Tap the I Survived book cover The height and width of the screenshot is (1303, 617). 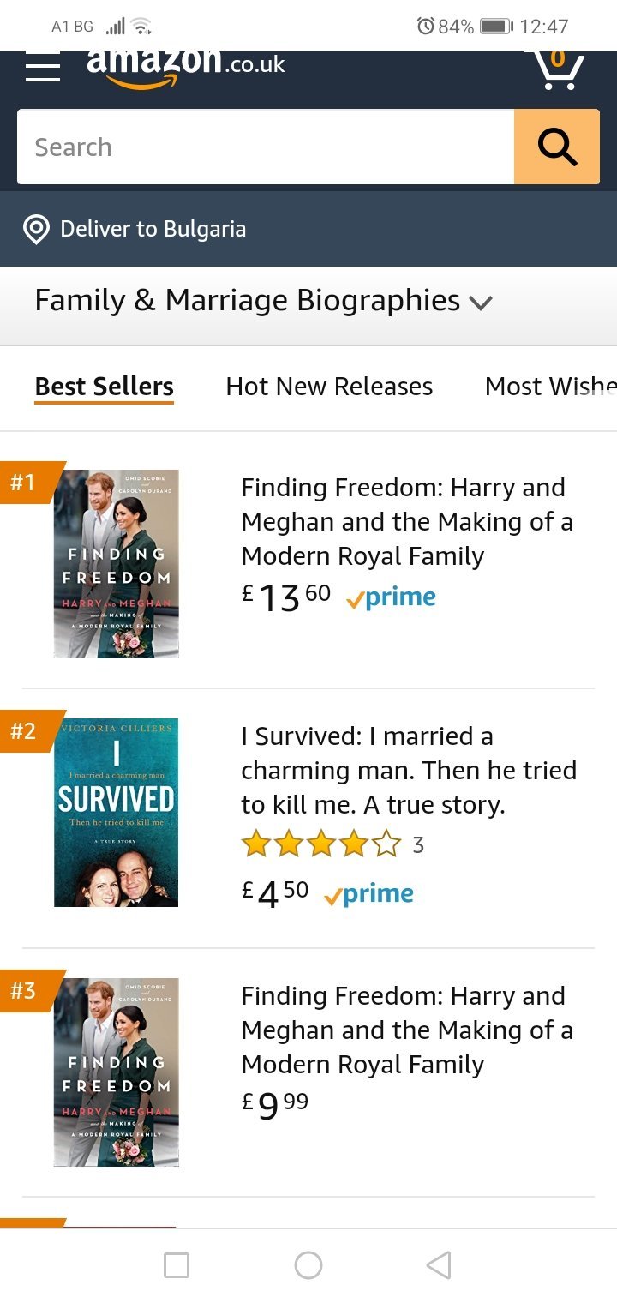pos(116,813)
